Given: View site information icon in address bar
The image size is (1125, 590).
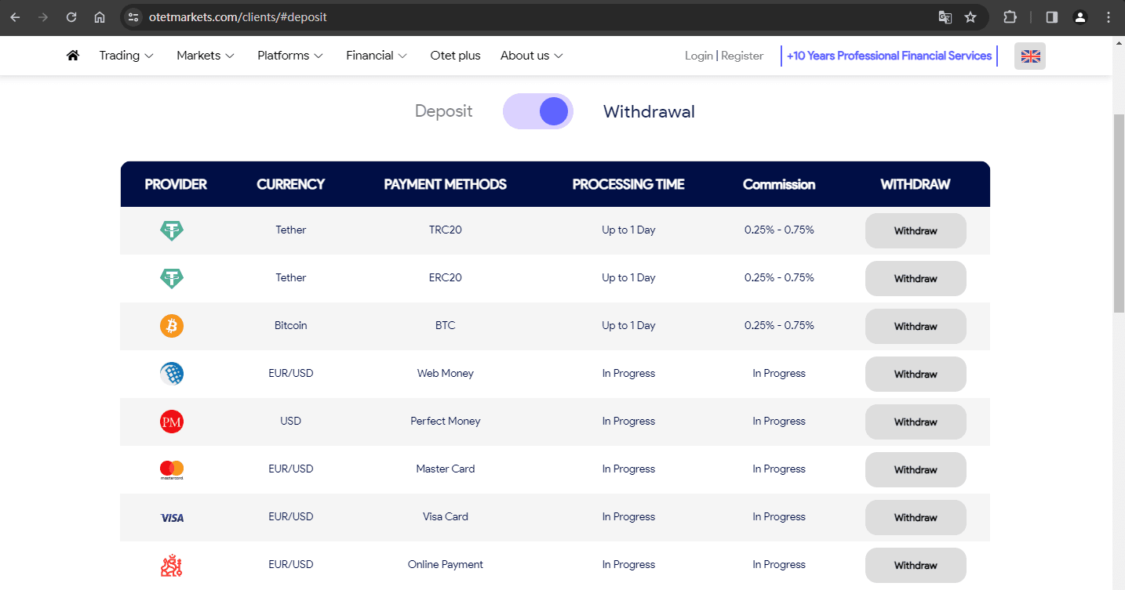Looking at the screenshot, I should point(133,17).
